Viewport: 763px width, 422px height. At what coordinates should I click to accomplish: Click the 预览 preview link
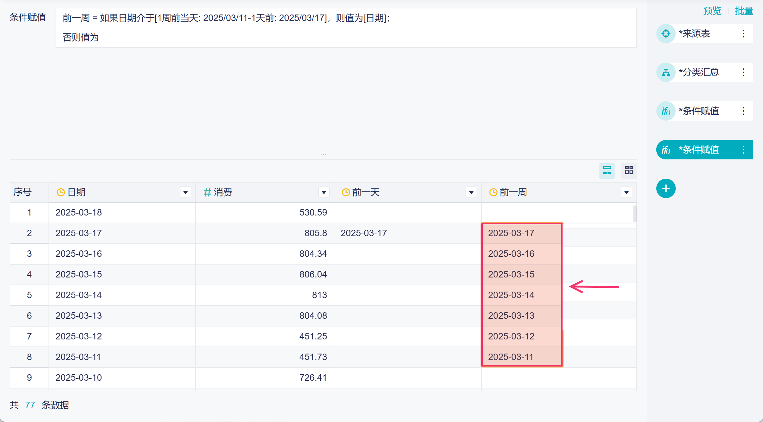[712, 11]
